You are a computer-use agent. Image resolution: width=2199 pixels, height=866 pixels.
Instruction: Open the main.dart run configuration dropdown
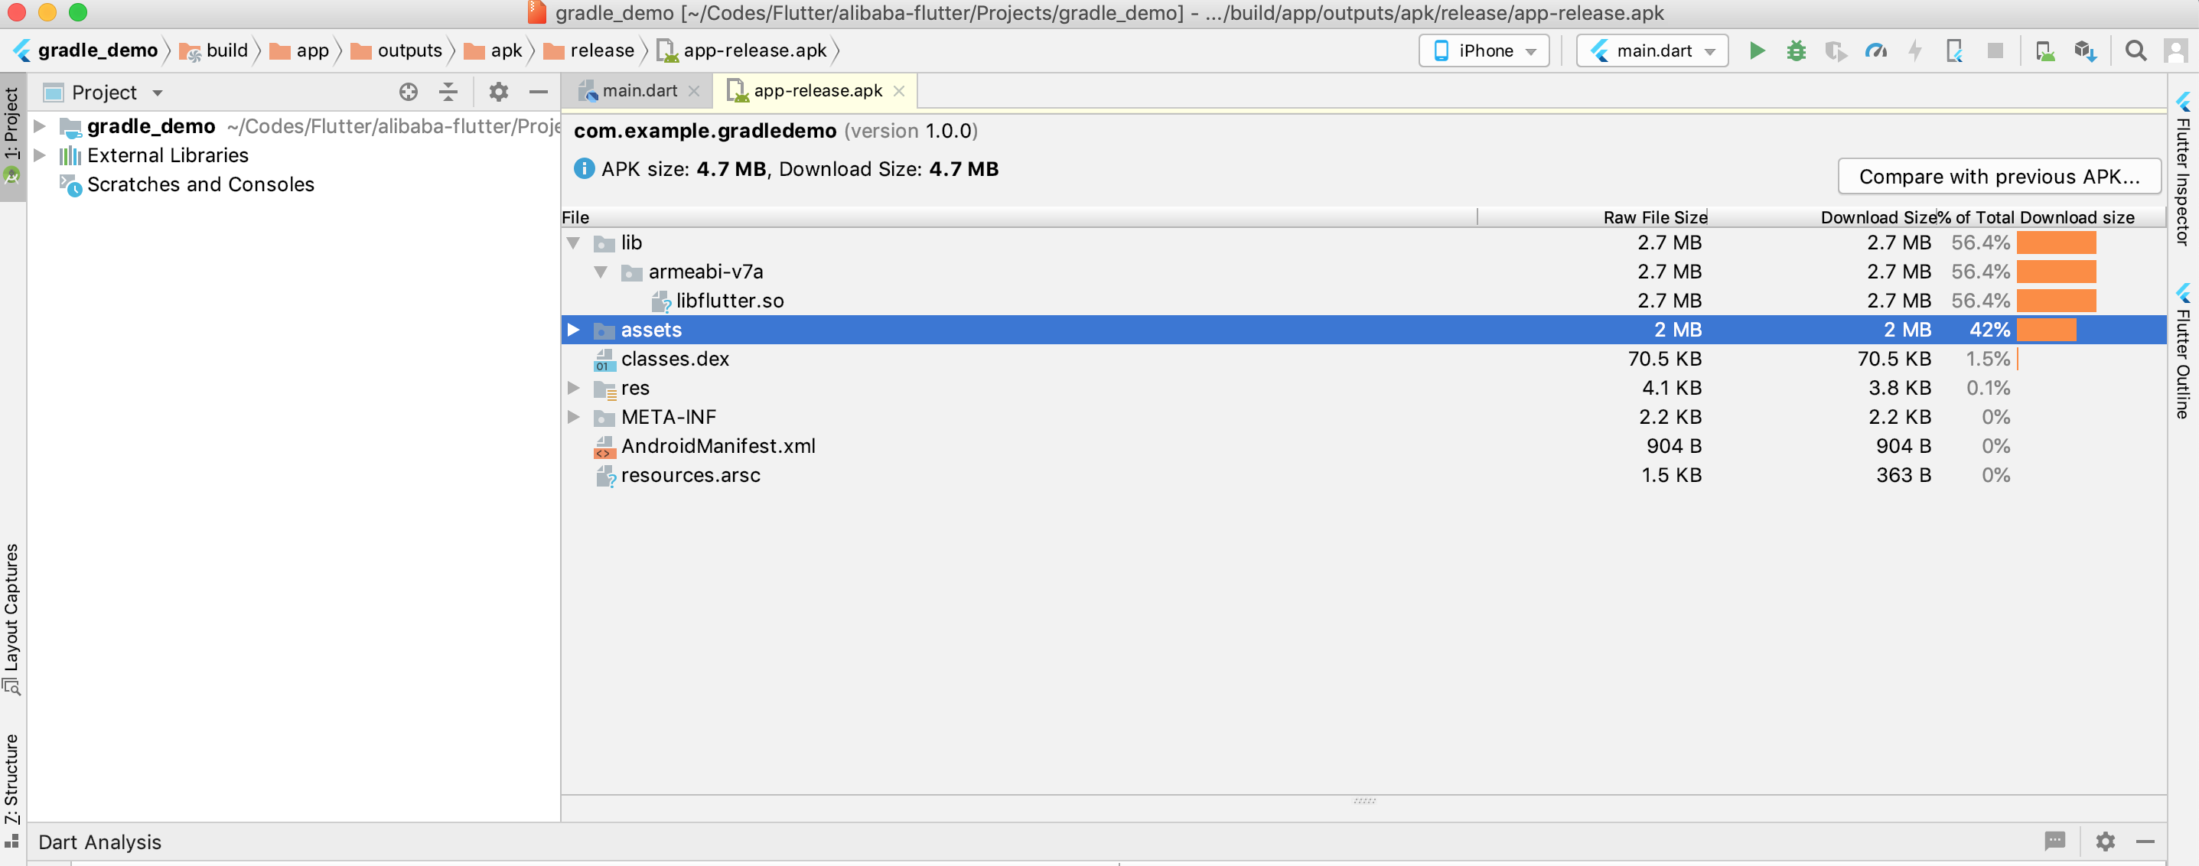1651,50
